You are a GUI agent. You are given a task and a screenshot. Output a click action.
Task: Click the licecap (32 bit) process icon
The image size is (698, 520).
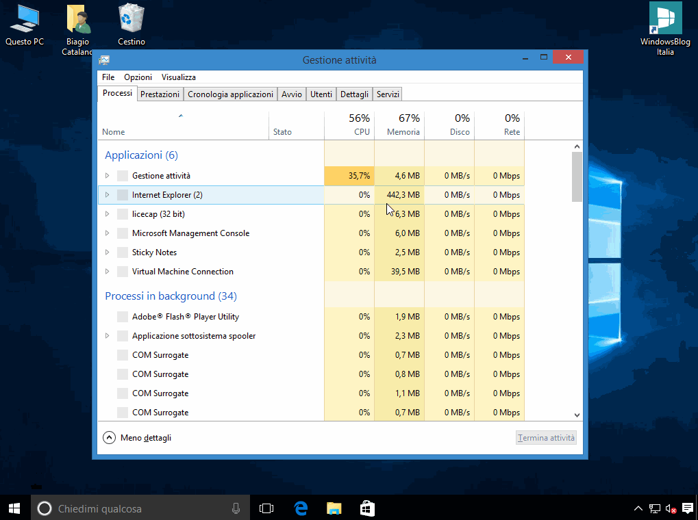coord(123,214)
